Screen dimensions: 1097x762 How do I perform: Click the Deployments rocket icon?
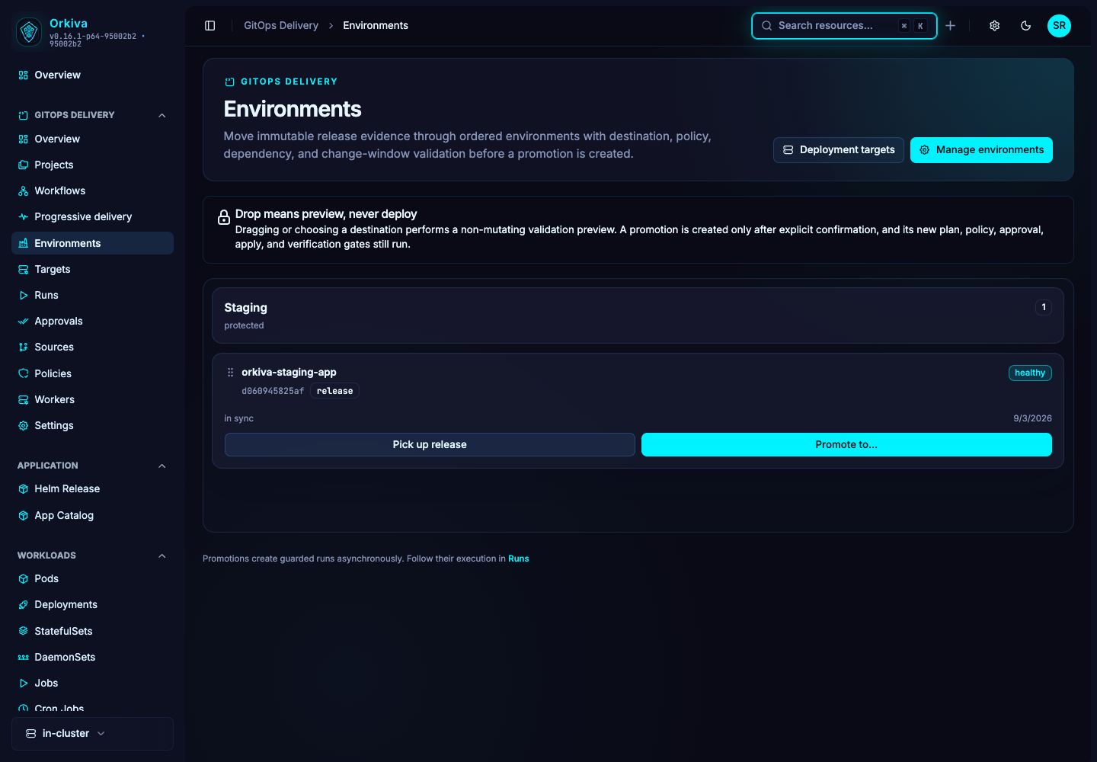click(x=24, y=604)
